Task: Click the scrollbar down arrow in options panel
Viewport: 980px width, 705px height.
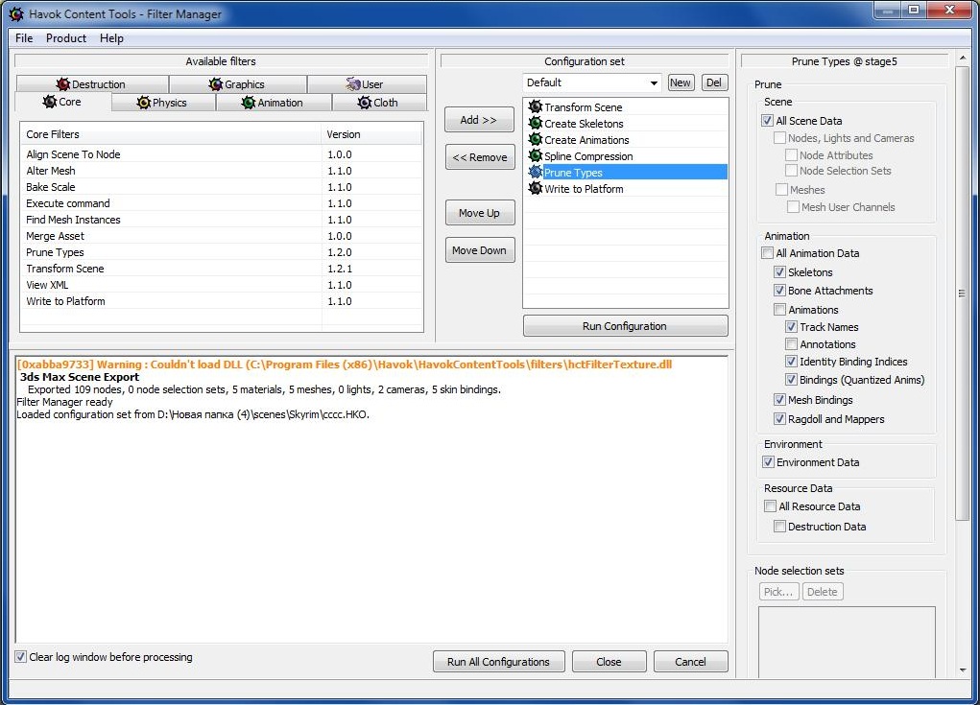Action: (x=962, y=670)
